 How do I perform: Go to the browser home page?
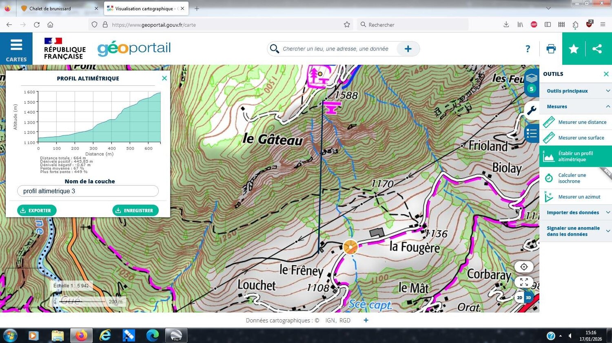click(x=50, y=24)
